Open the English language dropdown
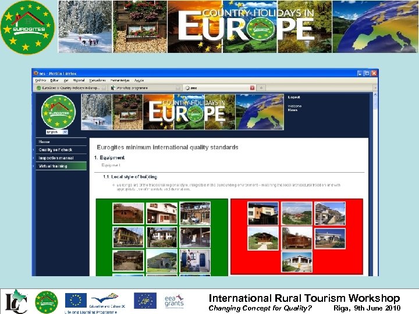 tap(57, 132)
